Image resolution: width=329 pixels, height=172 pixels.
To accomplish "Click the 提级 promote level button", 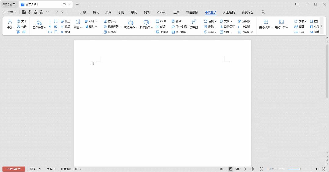I will (66, 26).
